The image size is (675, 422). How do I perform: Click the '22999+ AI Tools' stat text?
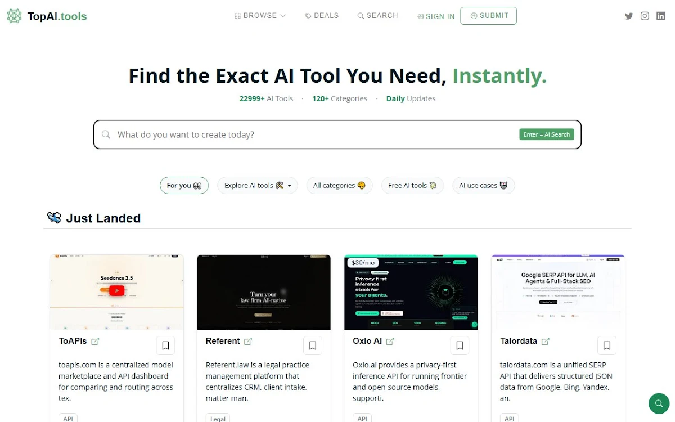[266, 98]
